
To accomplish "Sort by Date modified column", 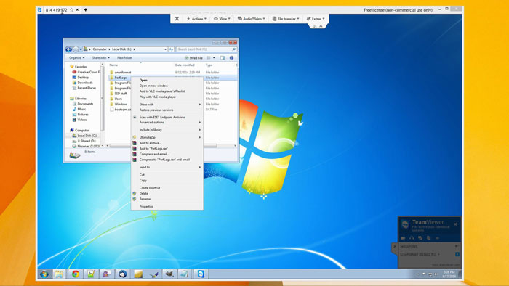I will point(185,65).
